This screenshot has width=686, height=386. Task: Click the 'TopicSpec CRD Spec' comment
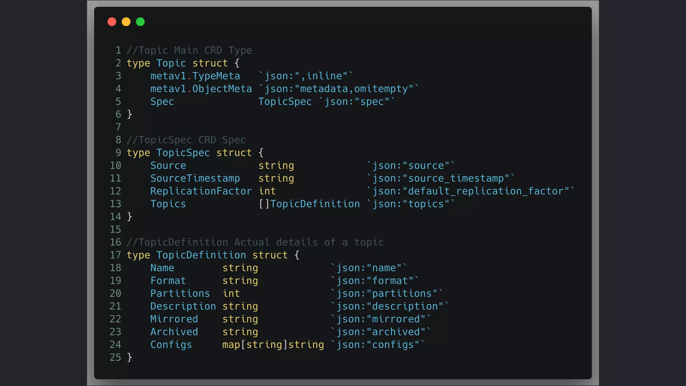[186, 140]
